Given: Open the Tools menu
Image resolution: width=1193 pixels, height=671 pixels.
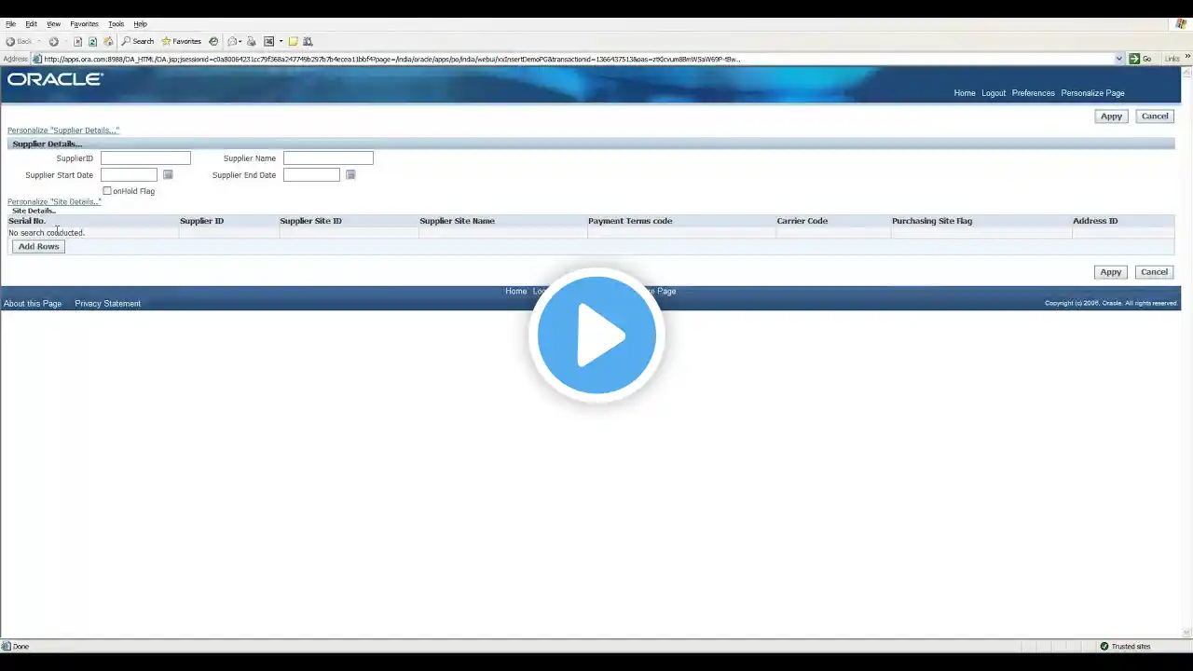Looking at the screenshot, I should [x=116, y=23].
